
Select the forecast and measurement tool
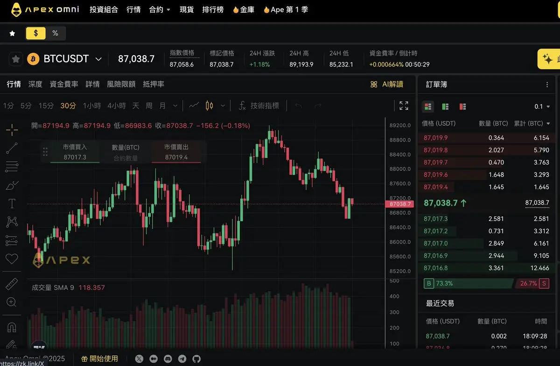pyautogui.click(x=12, y=240)
